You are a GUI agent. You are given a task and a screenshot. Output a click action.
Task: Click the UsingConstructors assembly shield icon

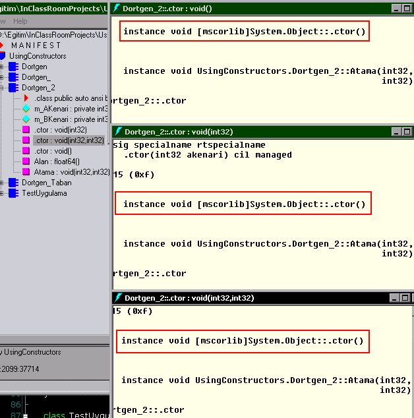click(3, 56)
